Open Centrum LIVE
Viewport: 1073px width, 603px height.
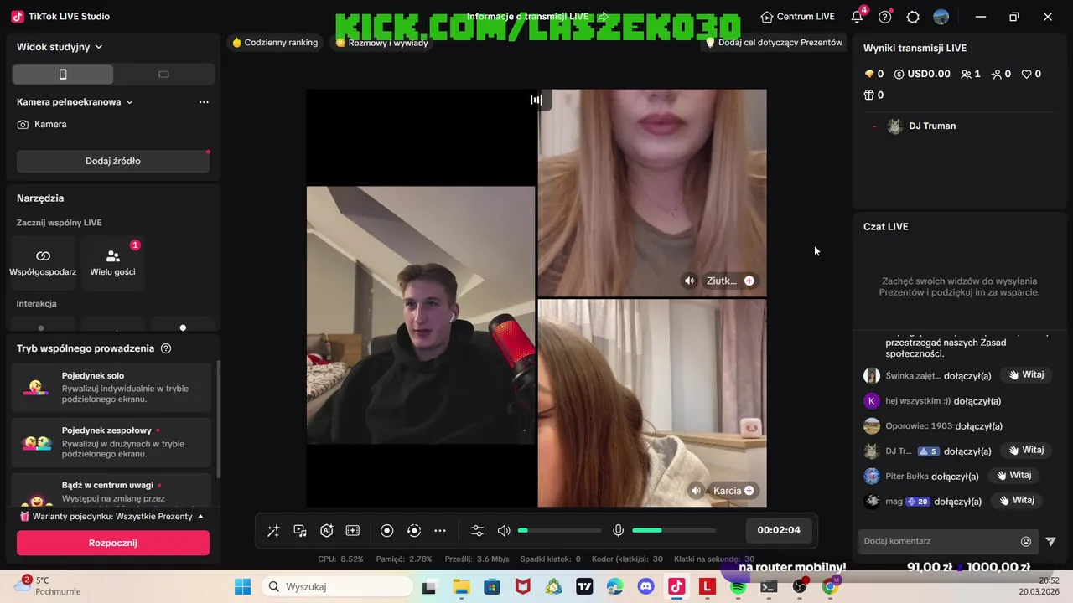point(797,17)
